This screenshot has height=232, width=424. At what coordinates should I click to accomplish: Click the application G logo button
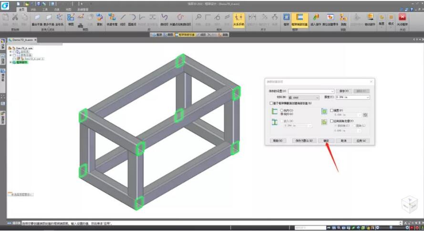tap(5, 5)
